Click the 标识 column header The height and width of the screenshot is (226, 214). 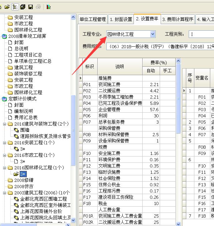90,67
